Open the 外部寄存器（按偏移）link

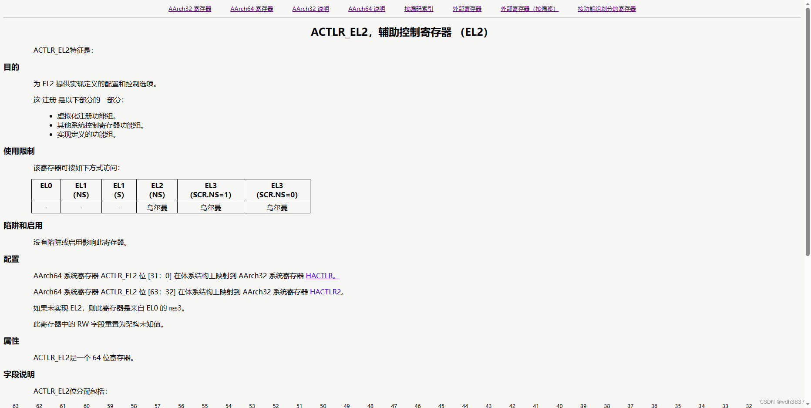tap(529, 9)
